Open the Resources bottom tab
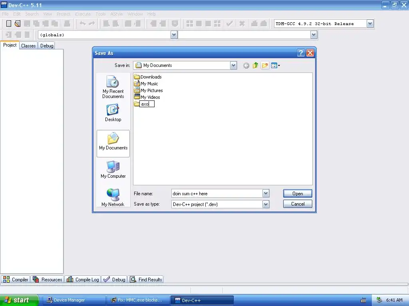This screenshot has width=409, height=306. tap(47, 279)
